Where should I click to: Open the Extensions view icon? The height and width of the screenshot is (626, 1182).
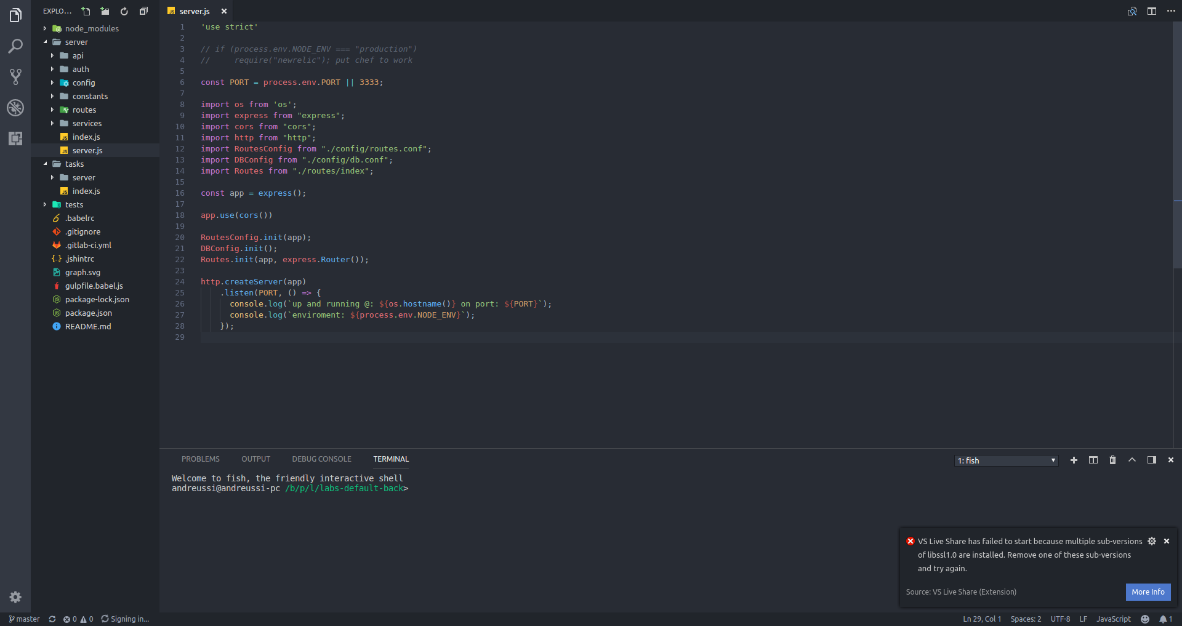15,138
